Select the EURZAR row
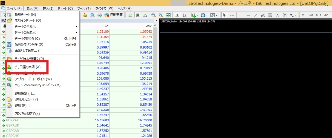332x138 pixels. pyautogui.click(x=77, y=120)
